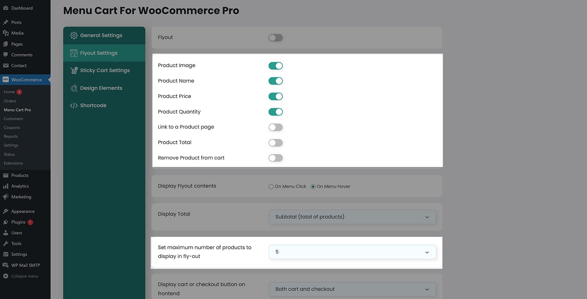Image resolution: width=587 pixels, height=299 pixels.
Task: Open the Customers submenu link
Action: (13, 119)
